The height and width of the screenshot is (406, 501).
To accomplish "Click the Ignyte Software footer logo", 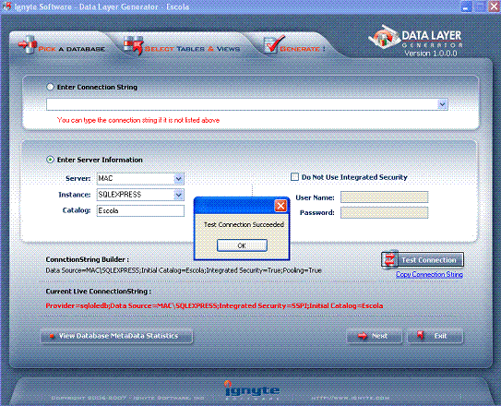I will pyautogui.click(x=253, y=389).
